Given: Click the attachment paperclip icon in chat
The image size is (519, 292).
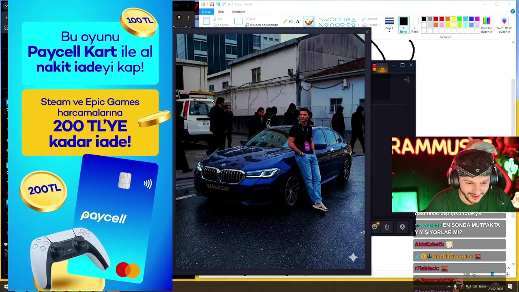Looking at the screenshot, I should (387, 227).
